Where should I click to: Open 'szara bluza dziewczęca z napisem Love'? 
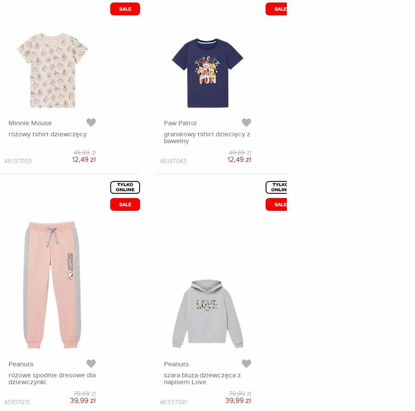(x=202, y=378)
